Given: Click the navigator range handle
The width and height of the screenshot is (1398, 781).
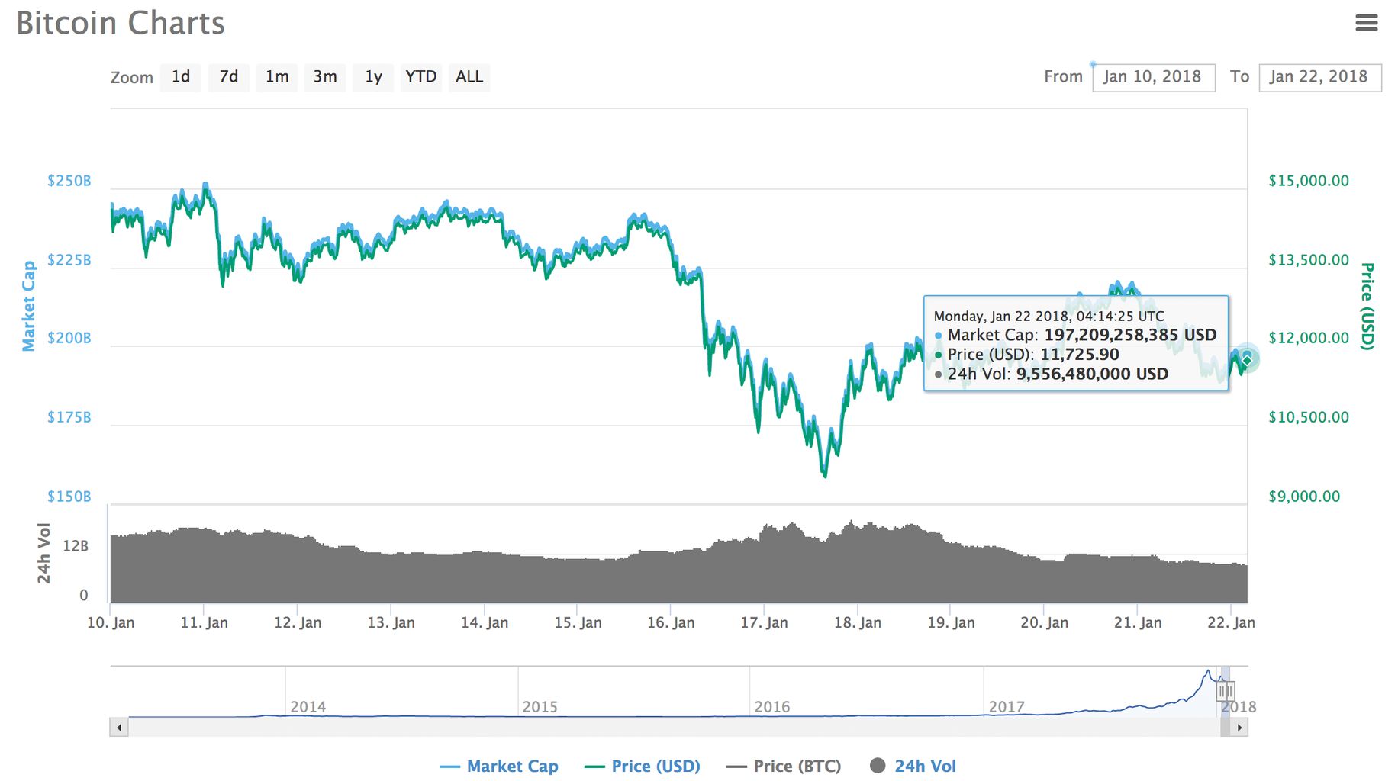Looking at the screenshot, I should pos(1226,691).
